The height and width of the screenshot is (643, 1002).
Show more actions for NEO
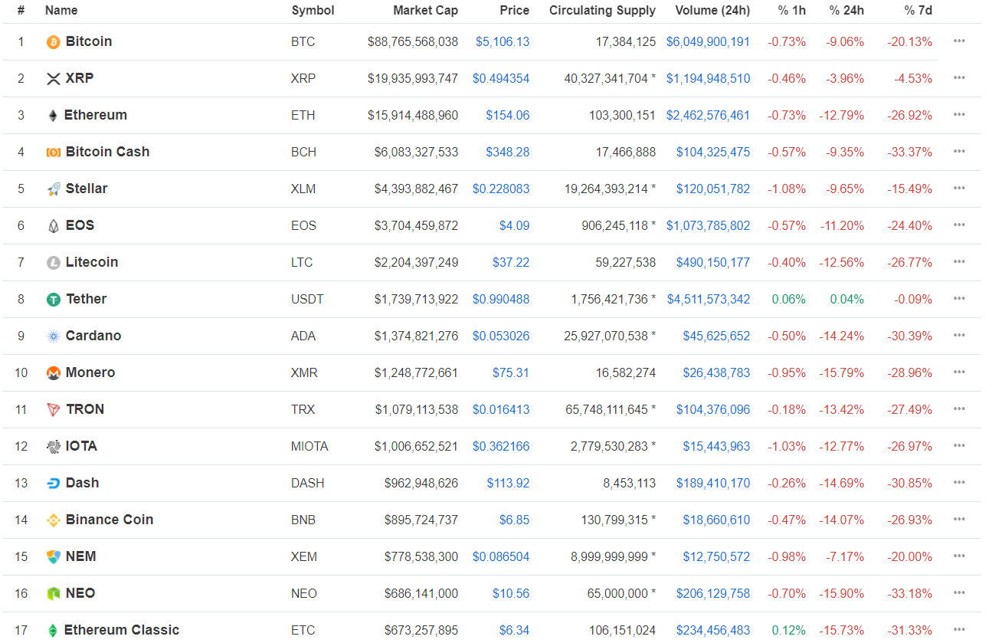point(959,592)
